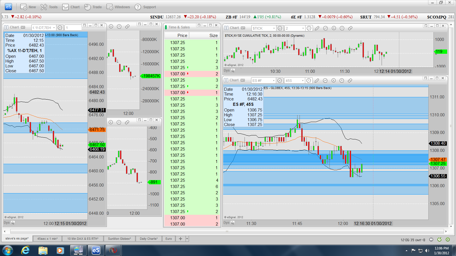Open AX 1!-DT;7EH chart settings gear
456x256 pixels.
coord(60,28)
